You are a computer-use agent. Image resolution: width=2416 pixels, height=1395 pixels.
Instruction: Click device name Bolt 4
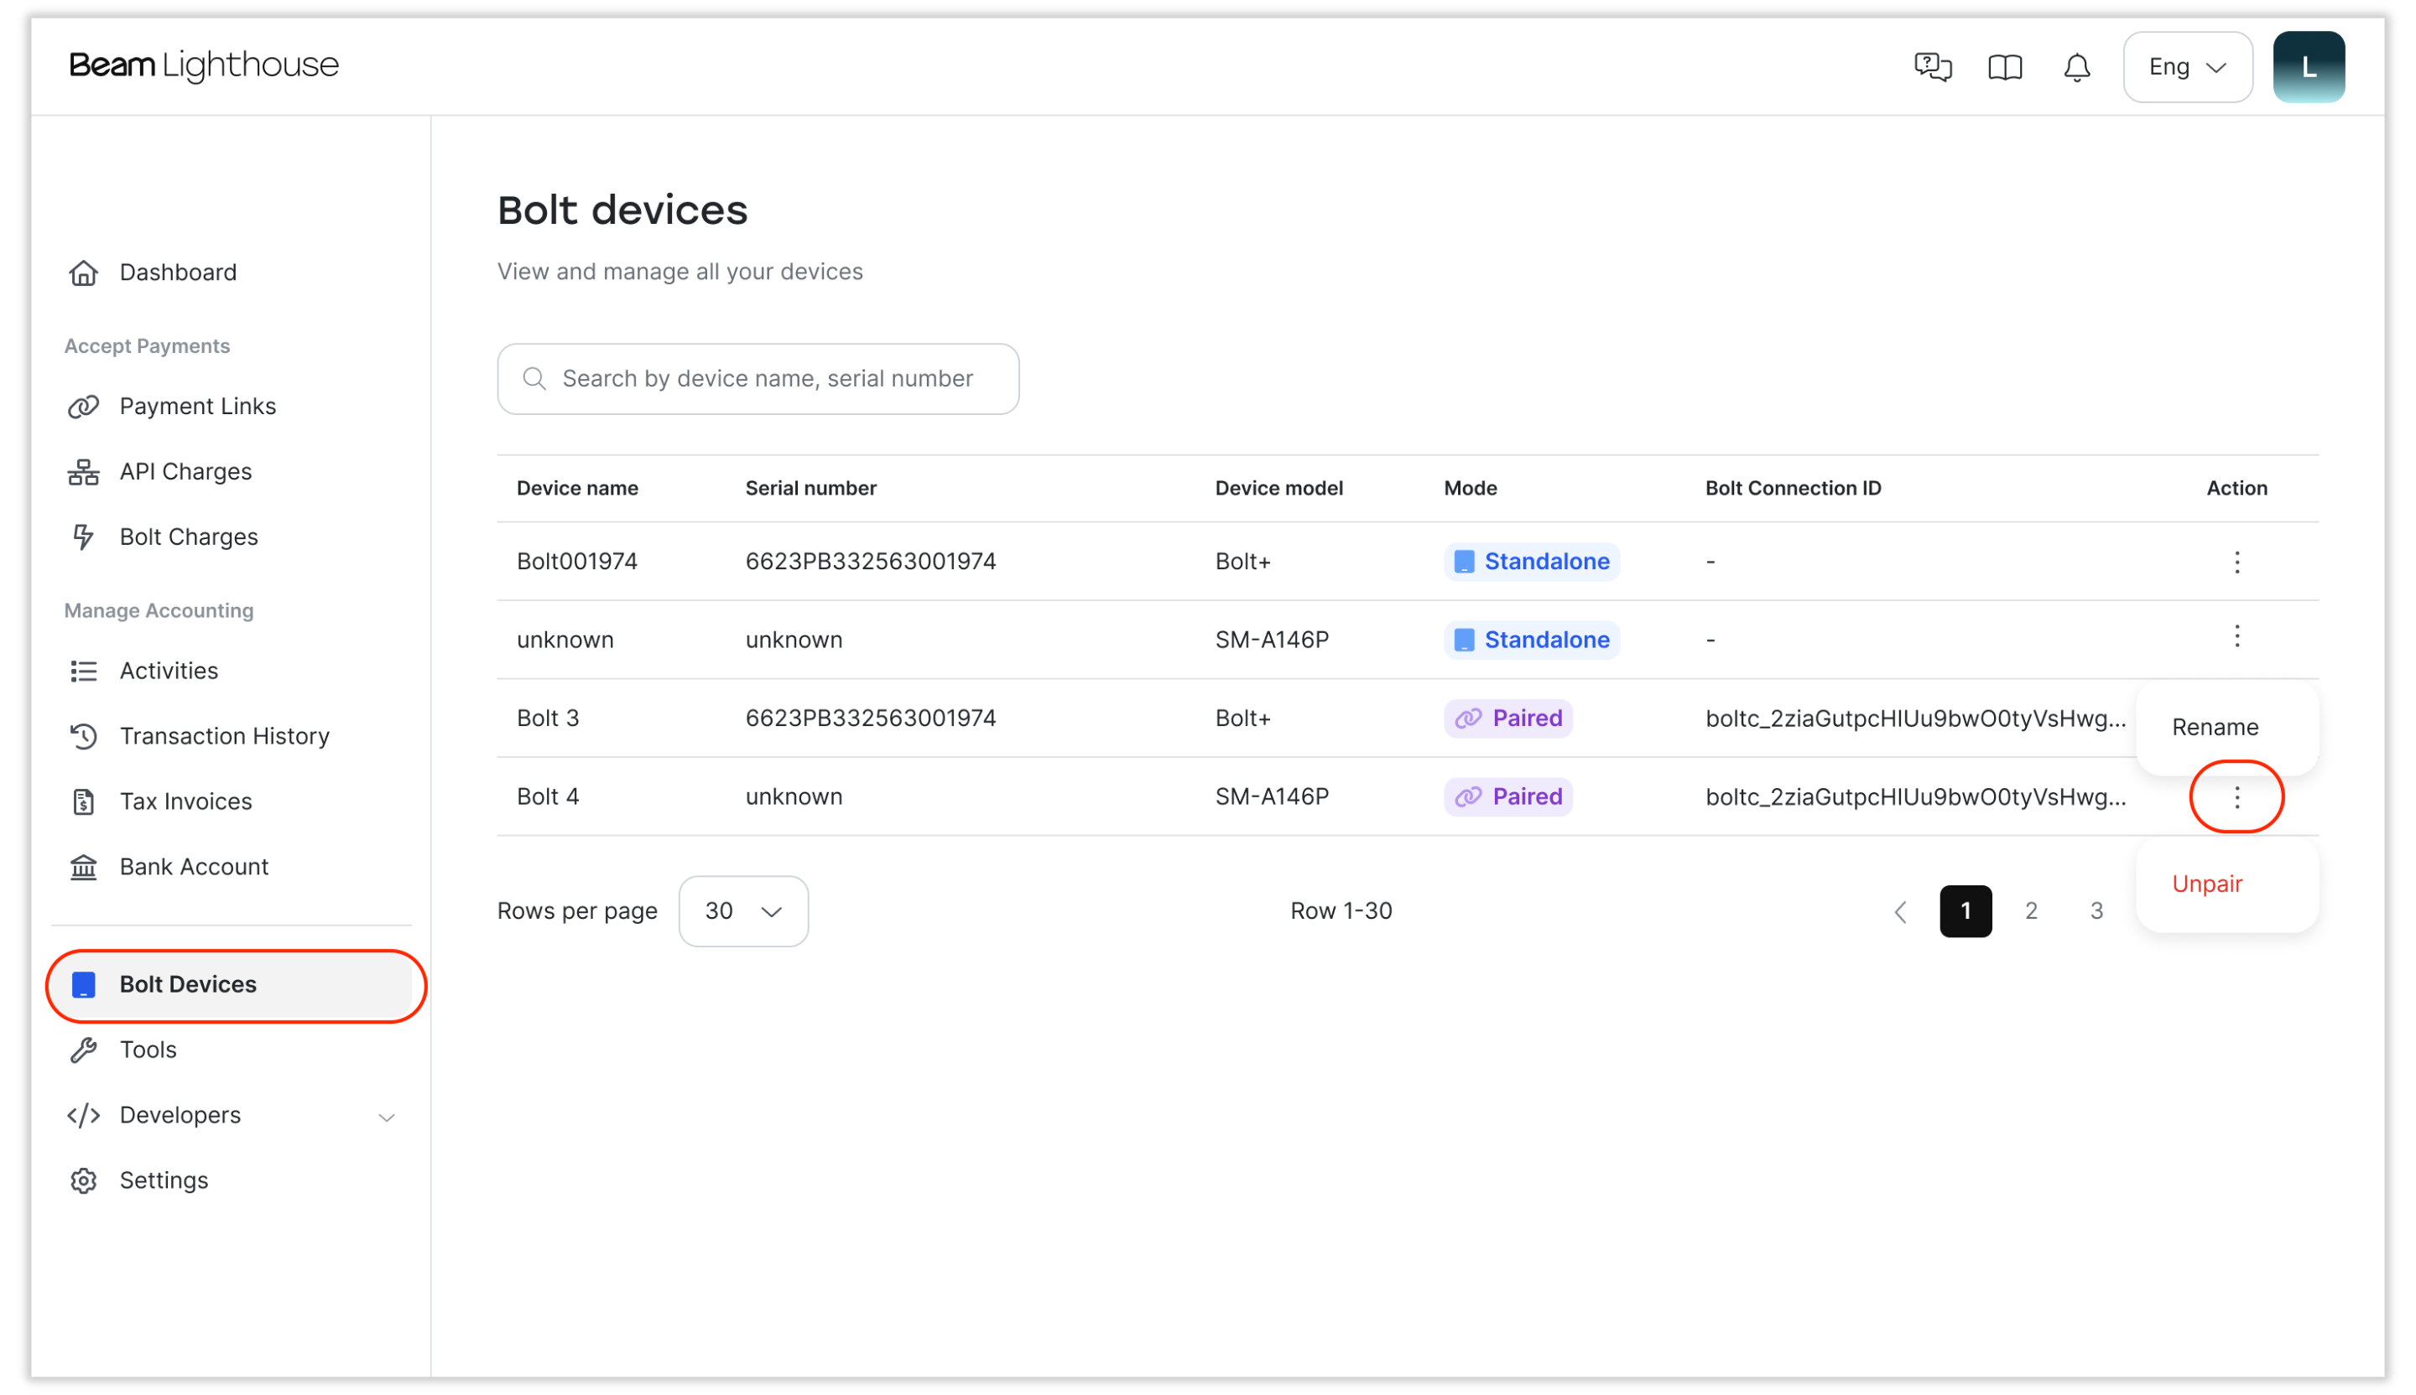[548, 797]
